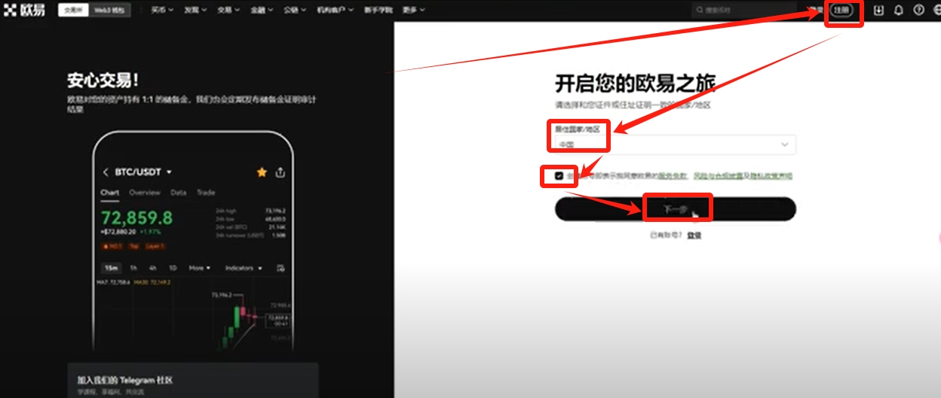Click the OKX (欧易) logo
Image resolution: width=941 pixels, height=398 pixels.
coord(25,11)
